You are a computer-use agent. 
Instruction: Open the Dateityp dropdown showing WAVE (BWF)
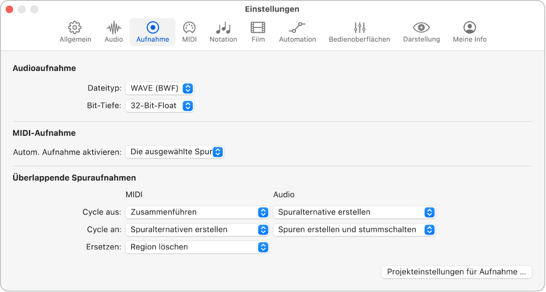pos(160,88)
